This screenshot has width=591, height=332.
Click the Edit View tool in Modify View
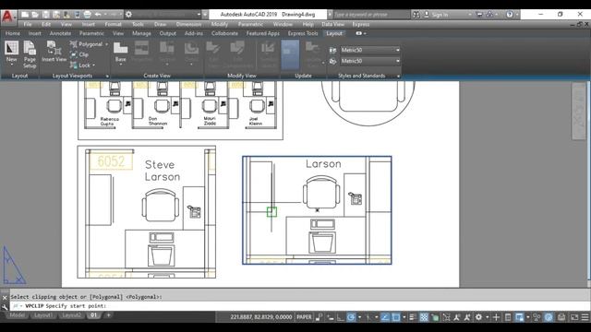tap(213, 54)
